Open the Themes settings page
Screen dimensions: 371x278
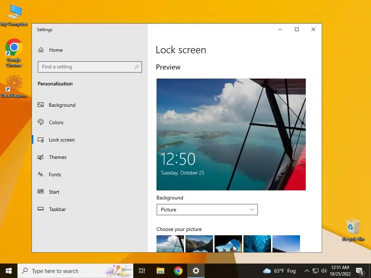pyautogui.click(x=89, y=157)
